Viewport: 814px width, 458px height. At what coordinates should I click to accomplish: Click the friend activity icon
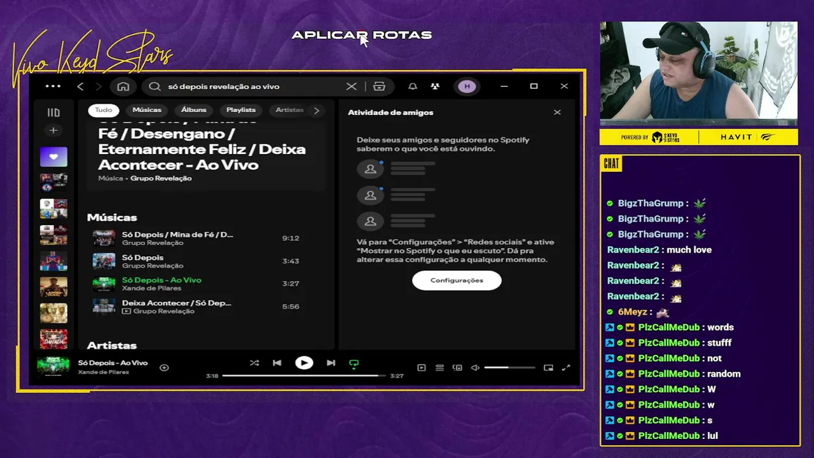pos(435,87)
